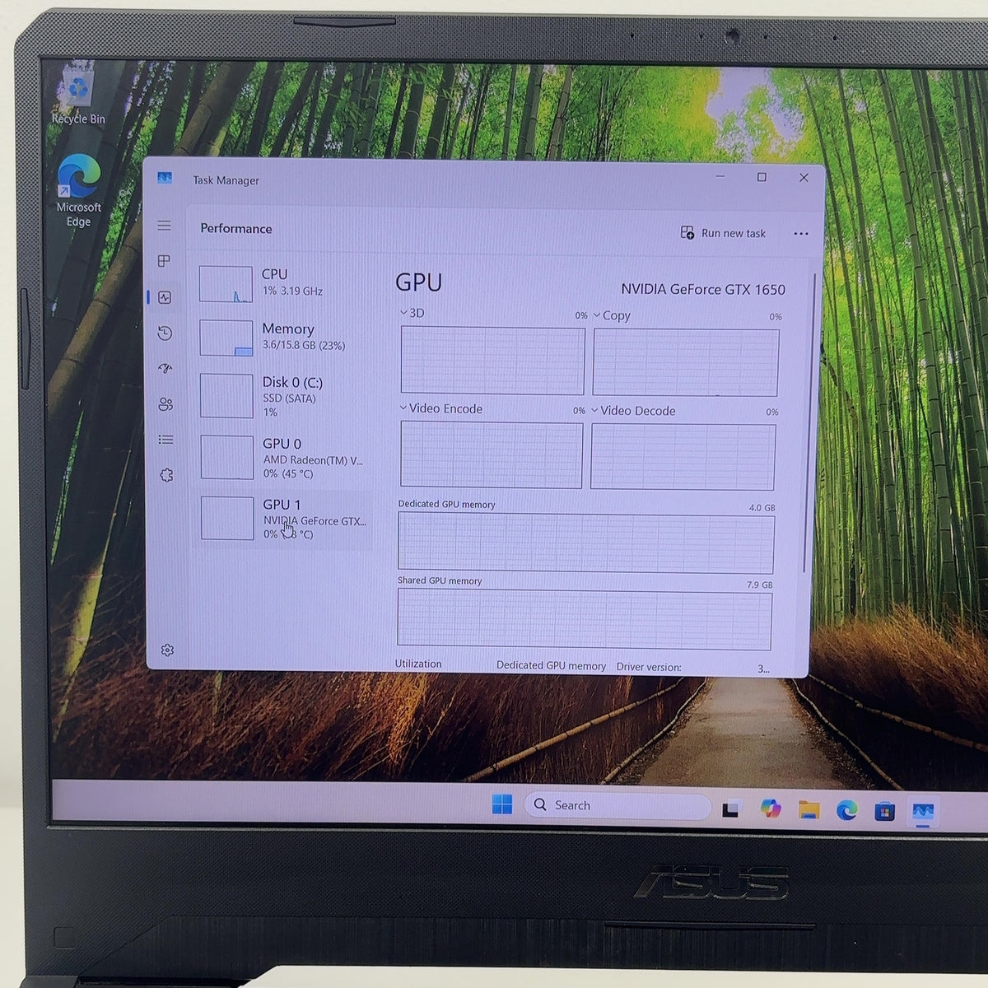Open Microsoft Store from the taskbar
Screen dimensions: 988x988
884,812
